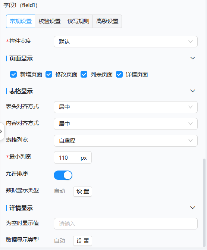Uncheck the 详情页面 checkbox

(119, 75)
